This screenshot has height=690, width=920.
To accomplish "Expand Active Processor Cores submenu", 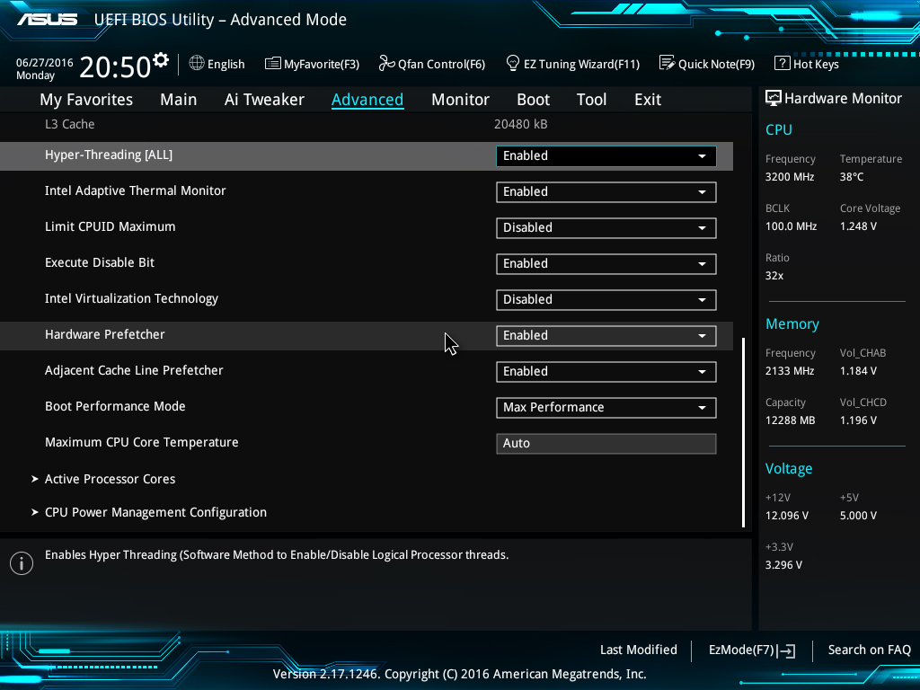I will 110,479.
